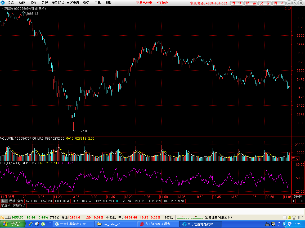Screen dimensions: 305x228
Task: Click the signal tower icon in the status bar
Action: (x=294, y=217)
